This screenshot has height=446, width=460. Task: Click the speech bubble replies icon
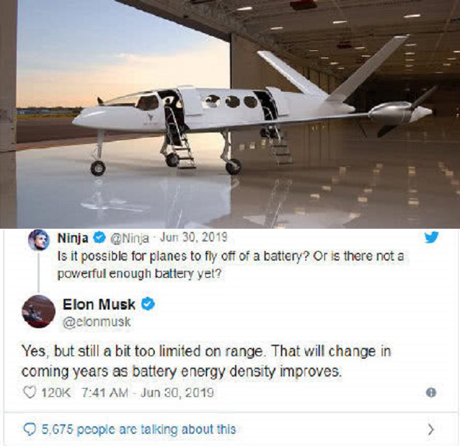pyautogui.click(x=28, y=429)
